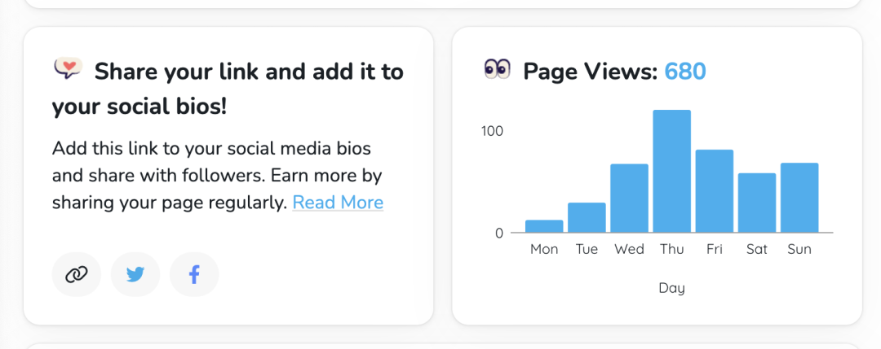Click the eyes emoji beside Page Views
This screenshot has height=349, width=881.
(497, 69)
